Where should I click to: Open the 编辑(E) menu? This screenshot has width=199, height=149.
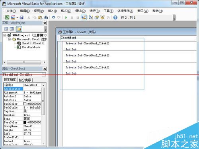pyautogui.click(x=25, y=11)
